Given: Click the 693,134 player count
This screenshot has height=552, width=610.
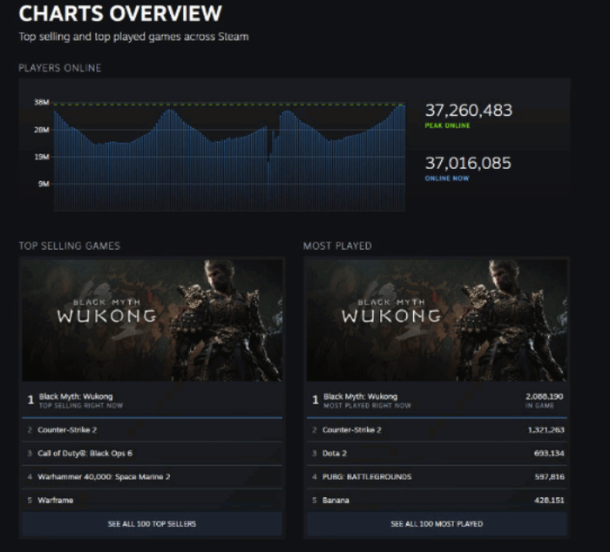Looking at the screenshot, I should coord(549,454).
